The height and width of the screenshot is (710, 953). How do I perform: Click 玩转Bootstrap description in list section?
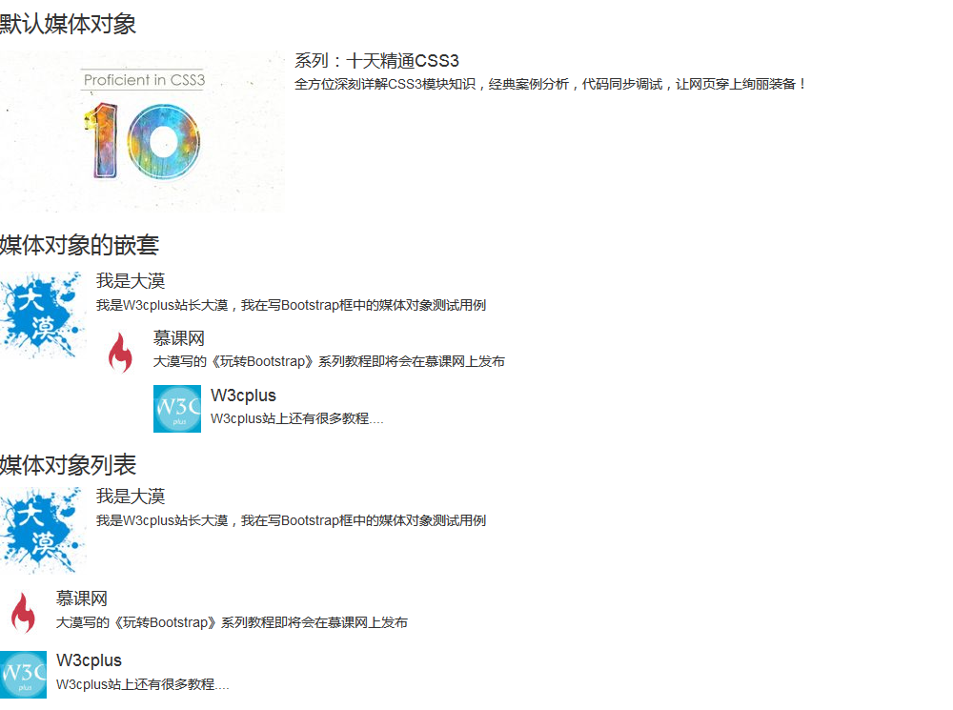232,623
